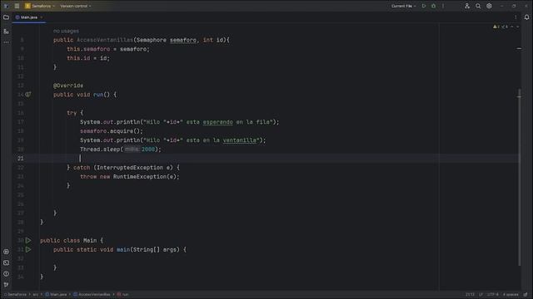Close the Main.java tab
533x299 pixels.
(42, 17)
